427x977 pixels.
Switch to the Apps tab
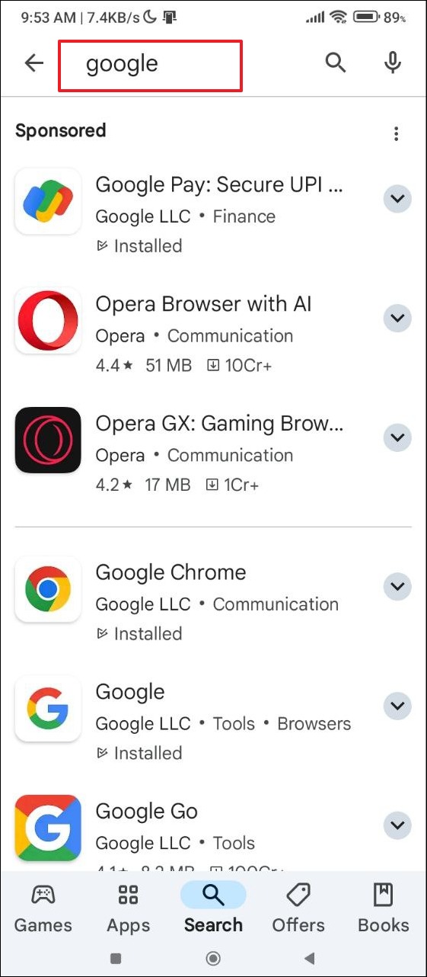click(128, 908)
